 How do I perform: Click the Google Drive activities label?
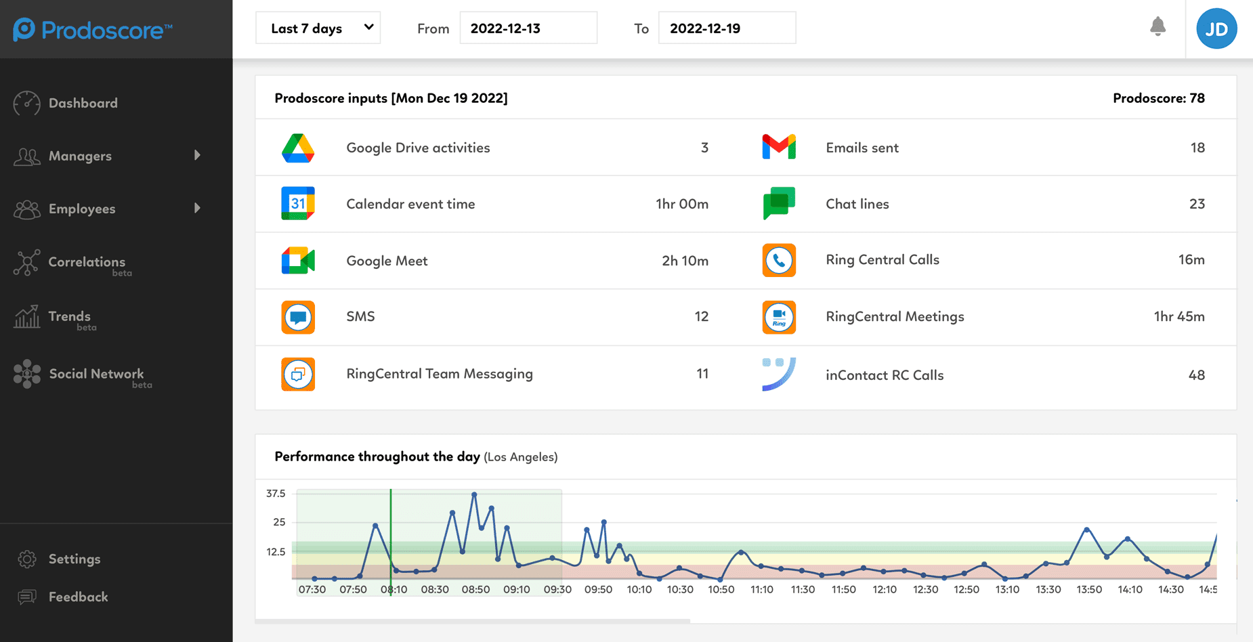click(418, 148)
